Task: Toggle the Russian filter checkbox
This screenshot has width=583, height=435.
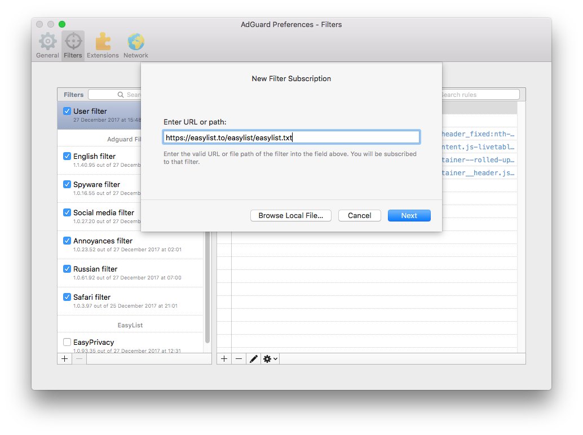Action: coord(67,269)
